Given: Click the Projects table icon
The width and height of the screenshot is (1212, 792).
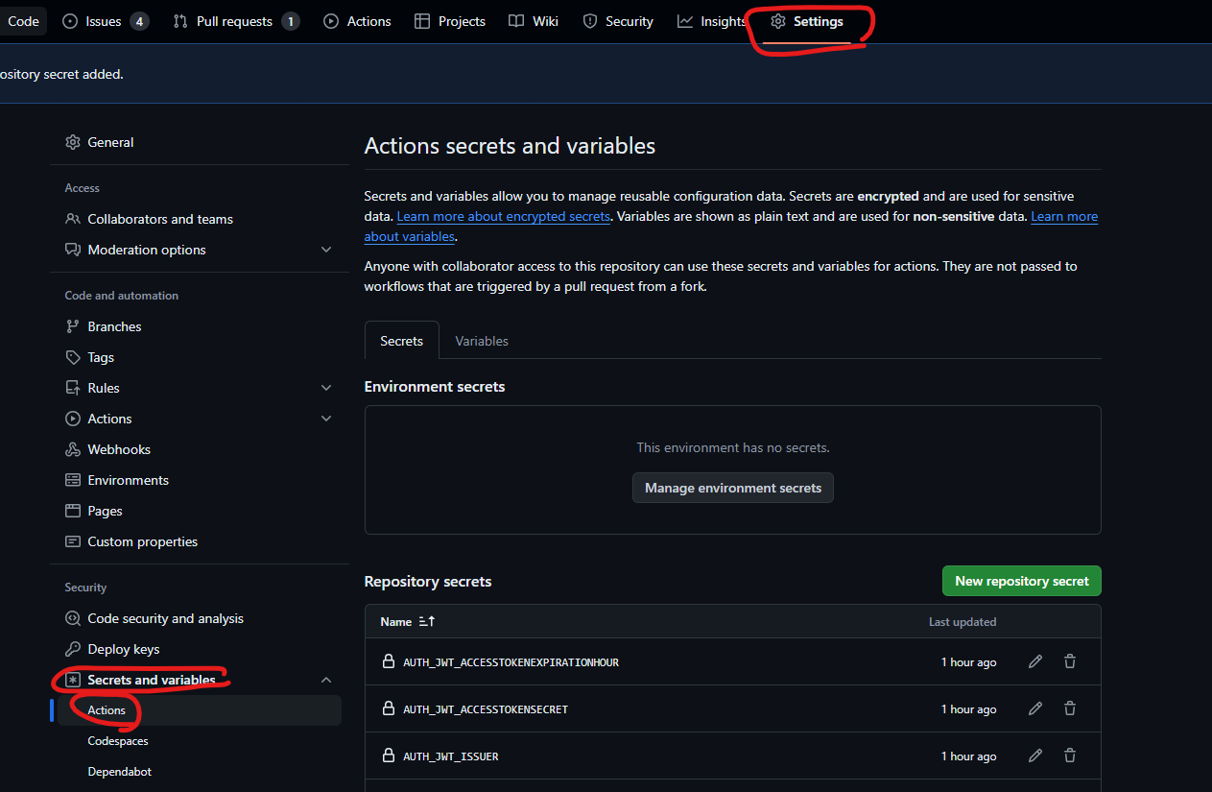Looking at the screenshot, I should (x=422, y=21).
